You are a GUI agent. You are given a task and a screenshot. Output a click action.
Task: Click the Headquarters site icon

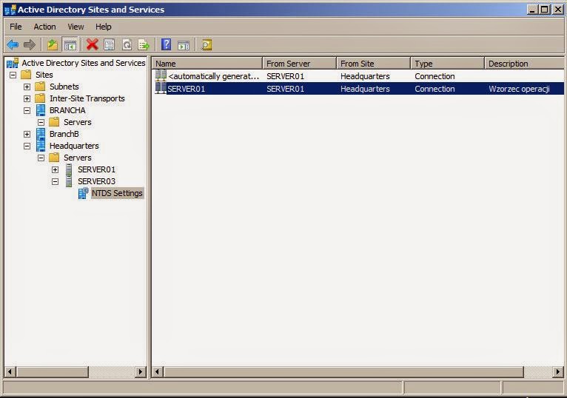[41, 146]
